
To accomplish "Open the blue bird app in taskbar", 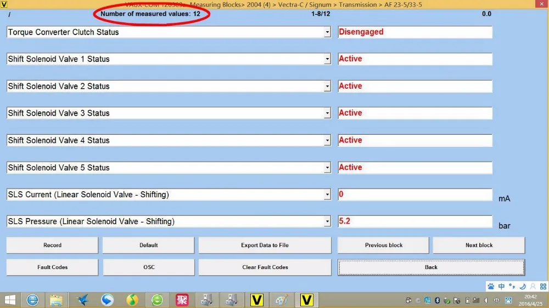I will point(83,300).
